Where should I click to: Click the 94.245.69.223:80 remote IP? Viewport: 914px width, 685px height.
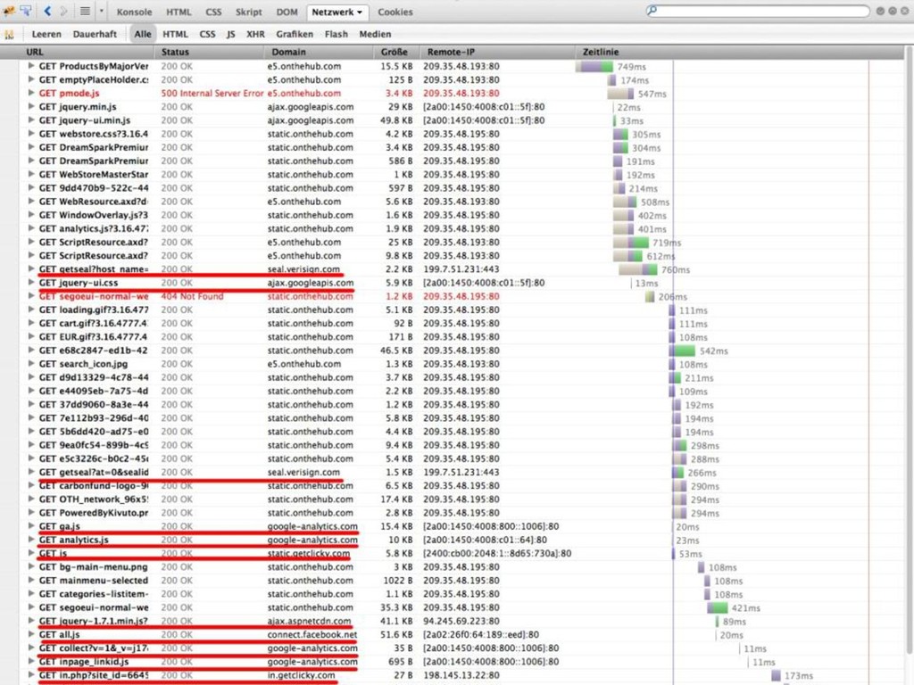461,621
